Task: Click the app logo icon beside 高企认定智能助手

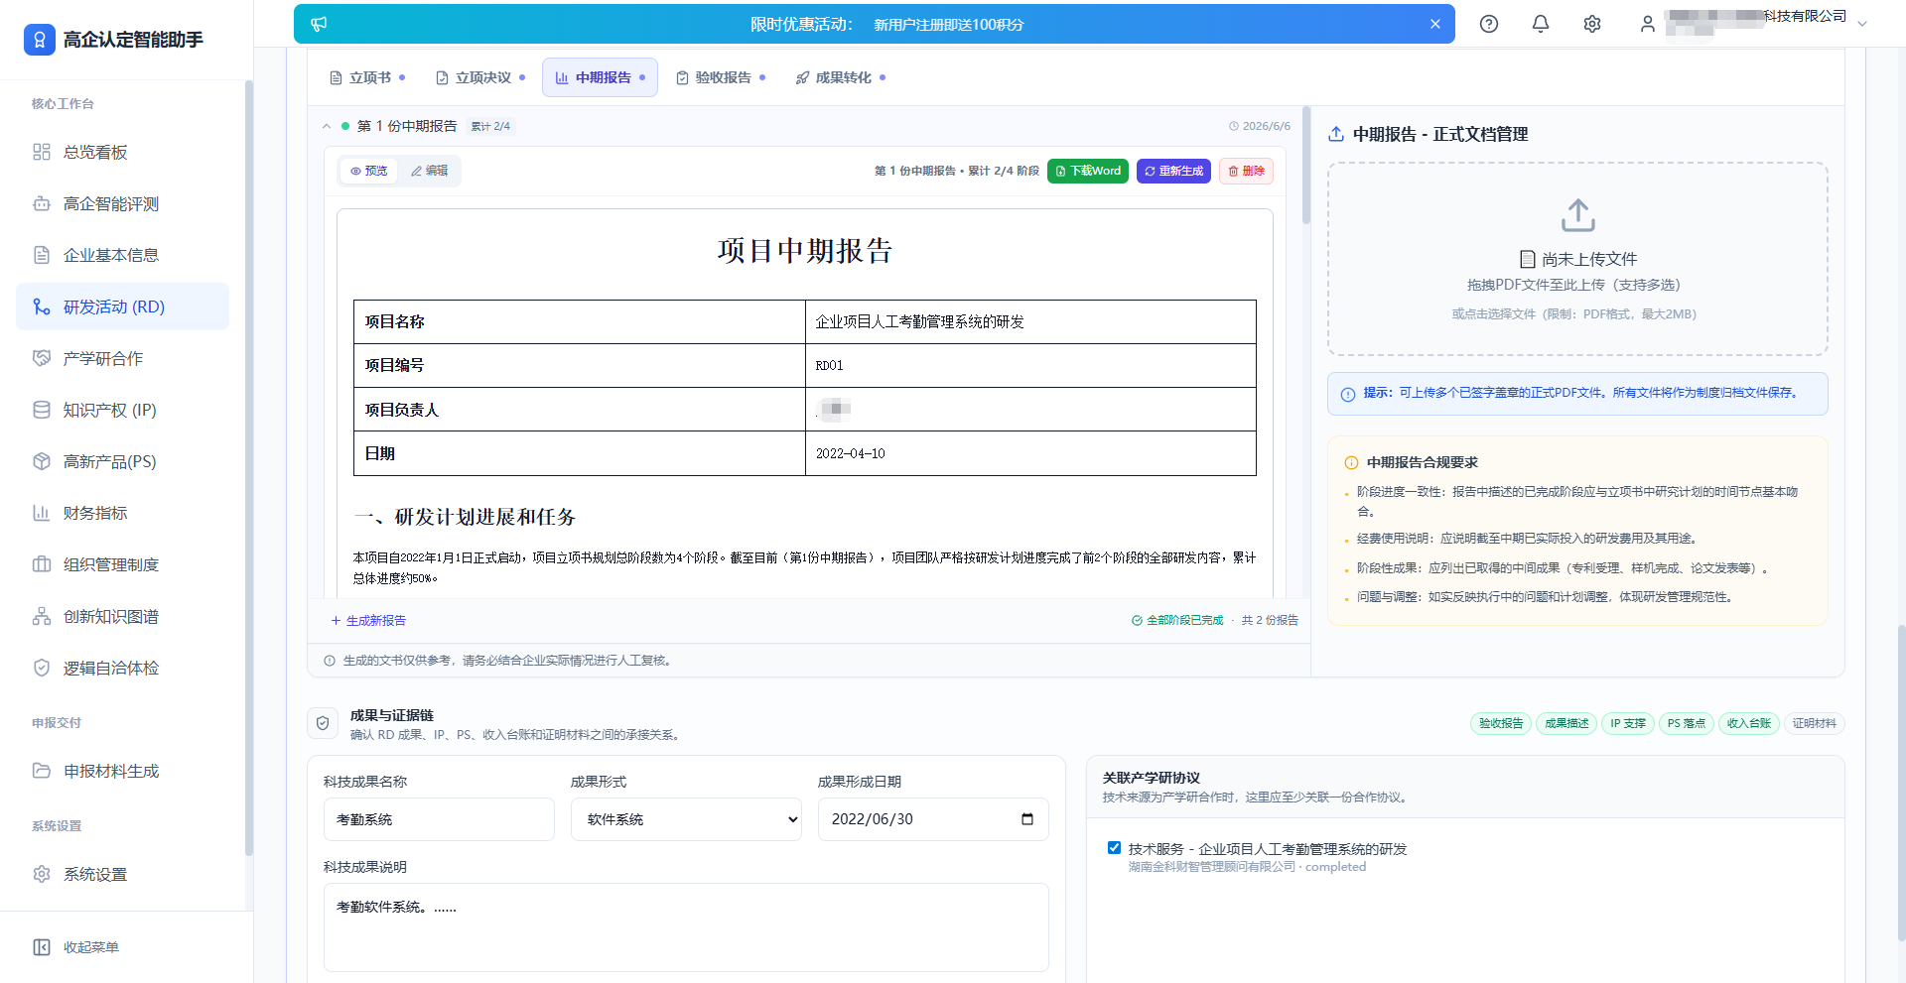Action: point(40,40)
